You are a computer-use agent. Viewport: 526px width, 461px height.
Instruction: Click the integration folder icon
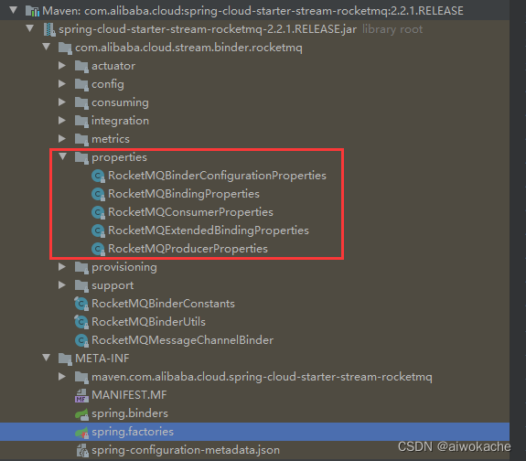81,121
